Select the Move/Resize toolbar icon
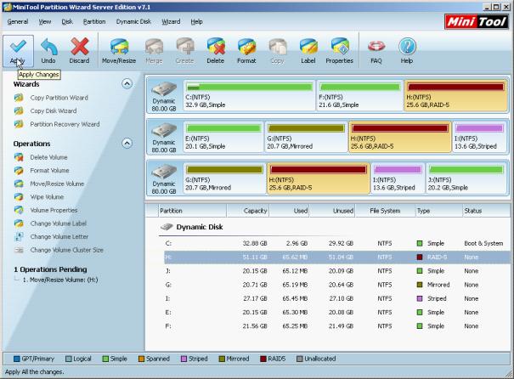The height and width of the screenshot is (379, 514). pos(119,47)
